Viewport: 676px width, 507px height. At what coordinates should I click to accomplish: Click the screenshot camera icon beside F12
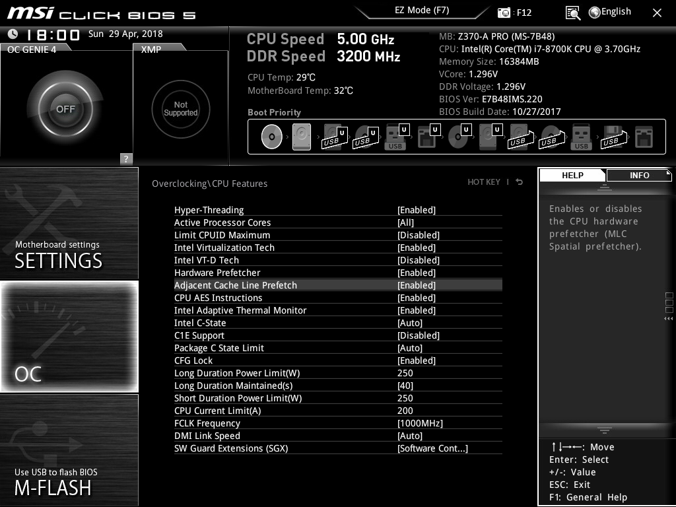tap(504, 13)
